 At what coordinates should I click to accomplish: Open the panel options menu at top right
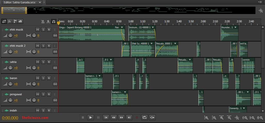[260, 2]
